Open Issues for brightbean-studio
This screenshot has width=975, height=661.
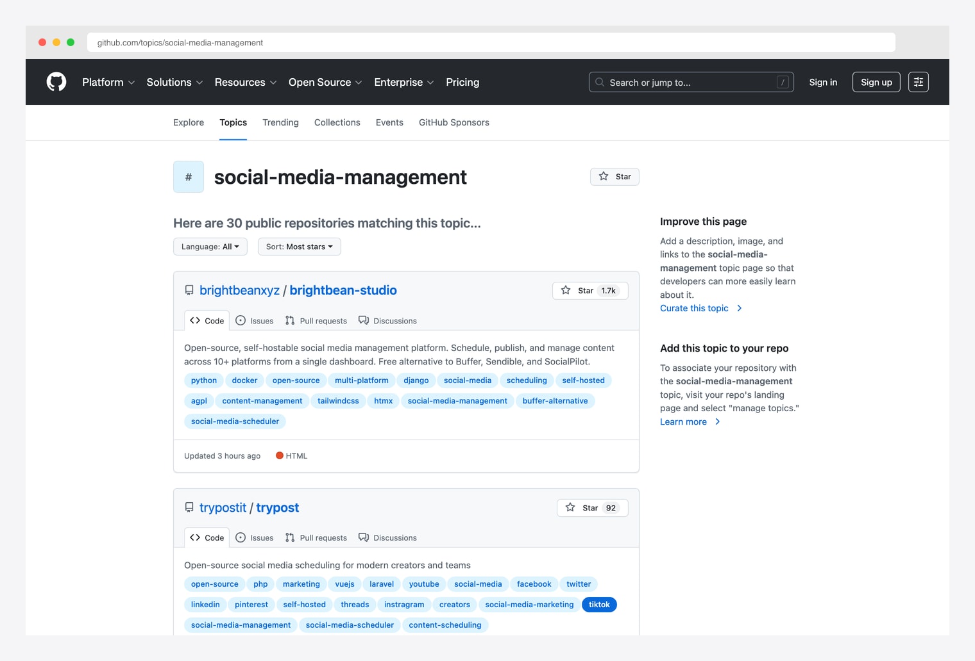255,321
